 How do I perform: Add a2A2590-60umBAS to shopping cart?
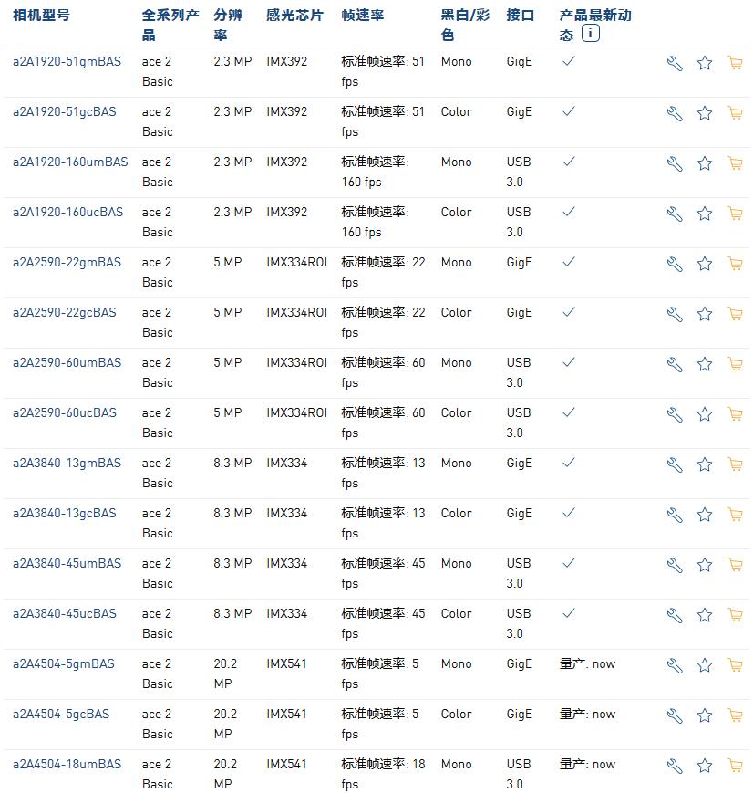736,363
